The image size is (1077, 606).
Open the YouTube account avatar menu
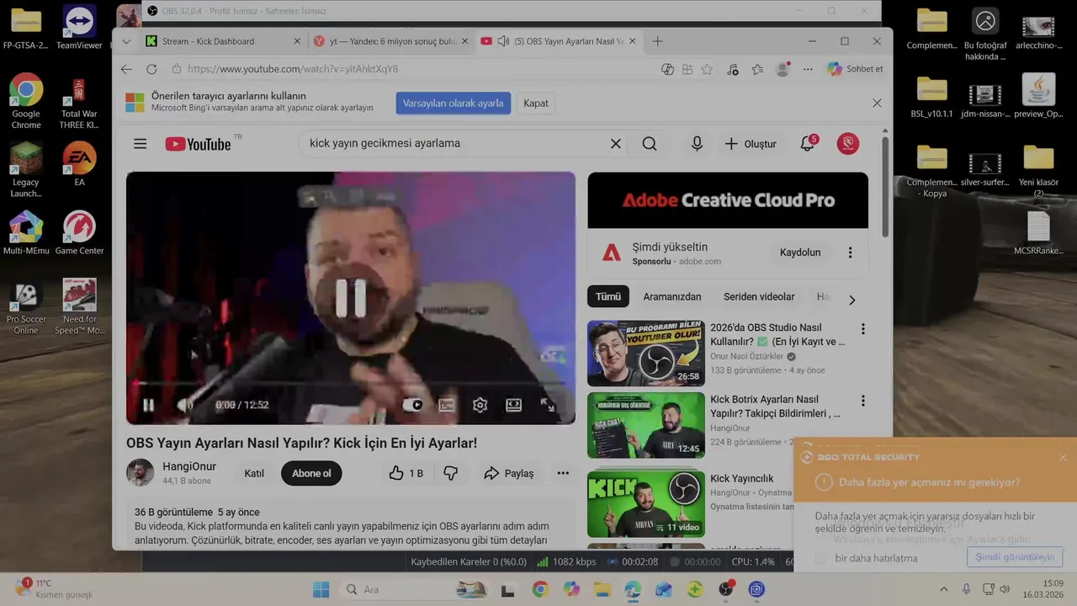coord(848,144)
